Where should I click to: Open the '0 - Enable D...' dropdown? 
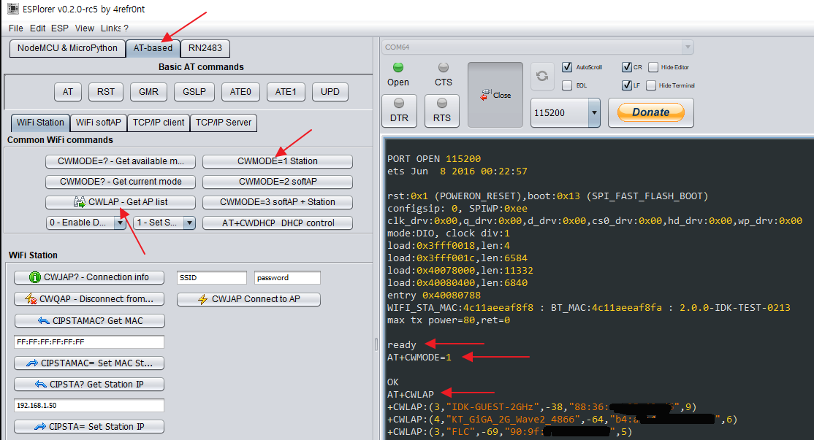(120, 223)
